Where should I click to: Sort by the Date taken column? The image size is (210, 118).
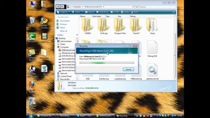(97, 16)
